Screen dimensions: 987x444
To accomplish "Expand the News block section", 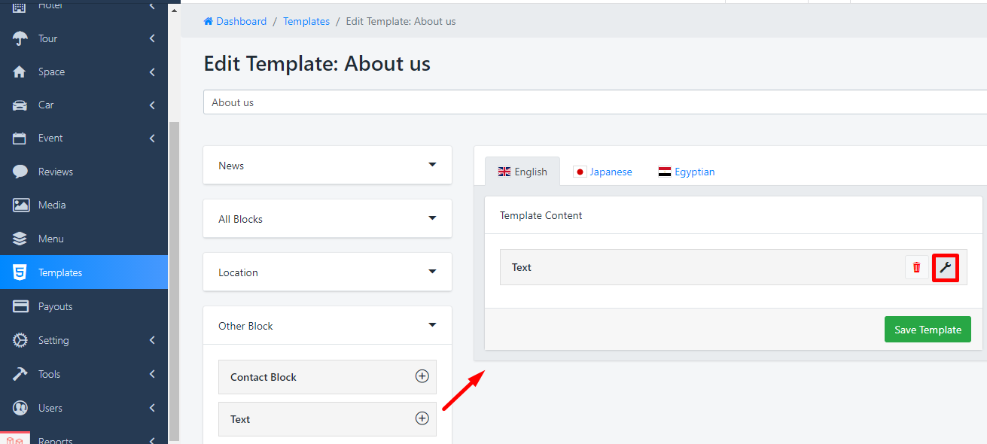I will (x=432, y=165).
